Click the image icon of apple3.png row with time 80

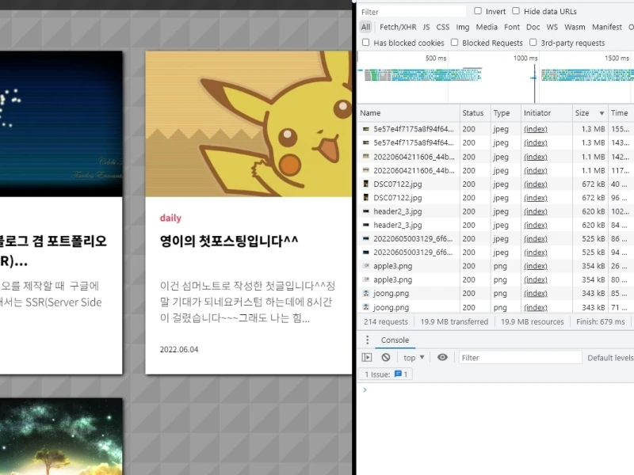pyautogui.click(x=366, y=279)
